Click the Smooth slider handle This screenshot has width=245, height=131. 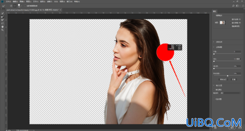(x=214, y=54)
